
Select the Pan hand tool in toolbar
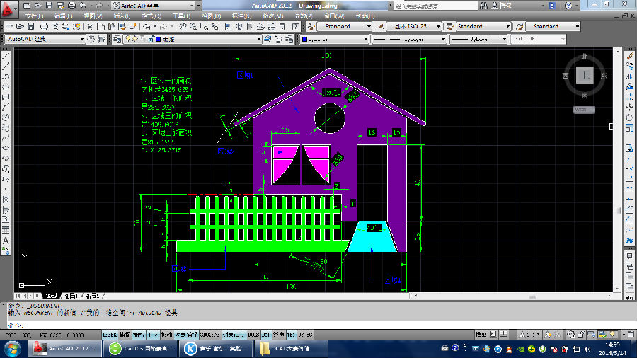click(183, 26)
